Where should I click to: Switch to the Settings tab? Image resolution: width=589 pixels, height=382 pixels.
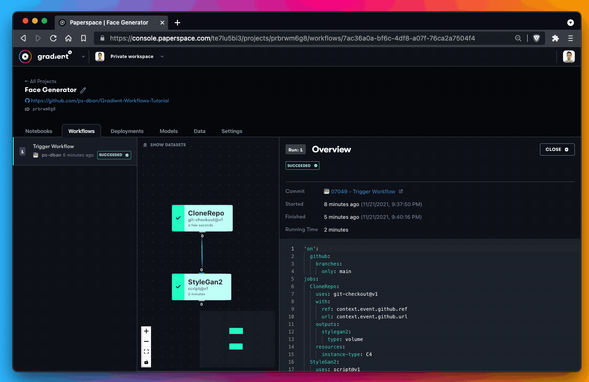tap(232, 131)
